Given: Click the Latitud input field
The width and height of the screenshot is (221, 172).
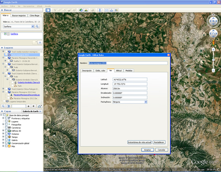Looking at the screenshot, I should tap(130, 79).
